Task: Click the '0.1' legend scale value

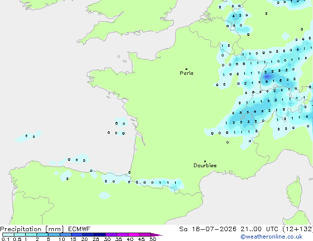Action: click(x=5, y=239)
